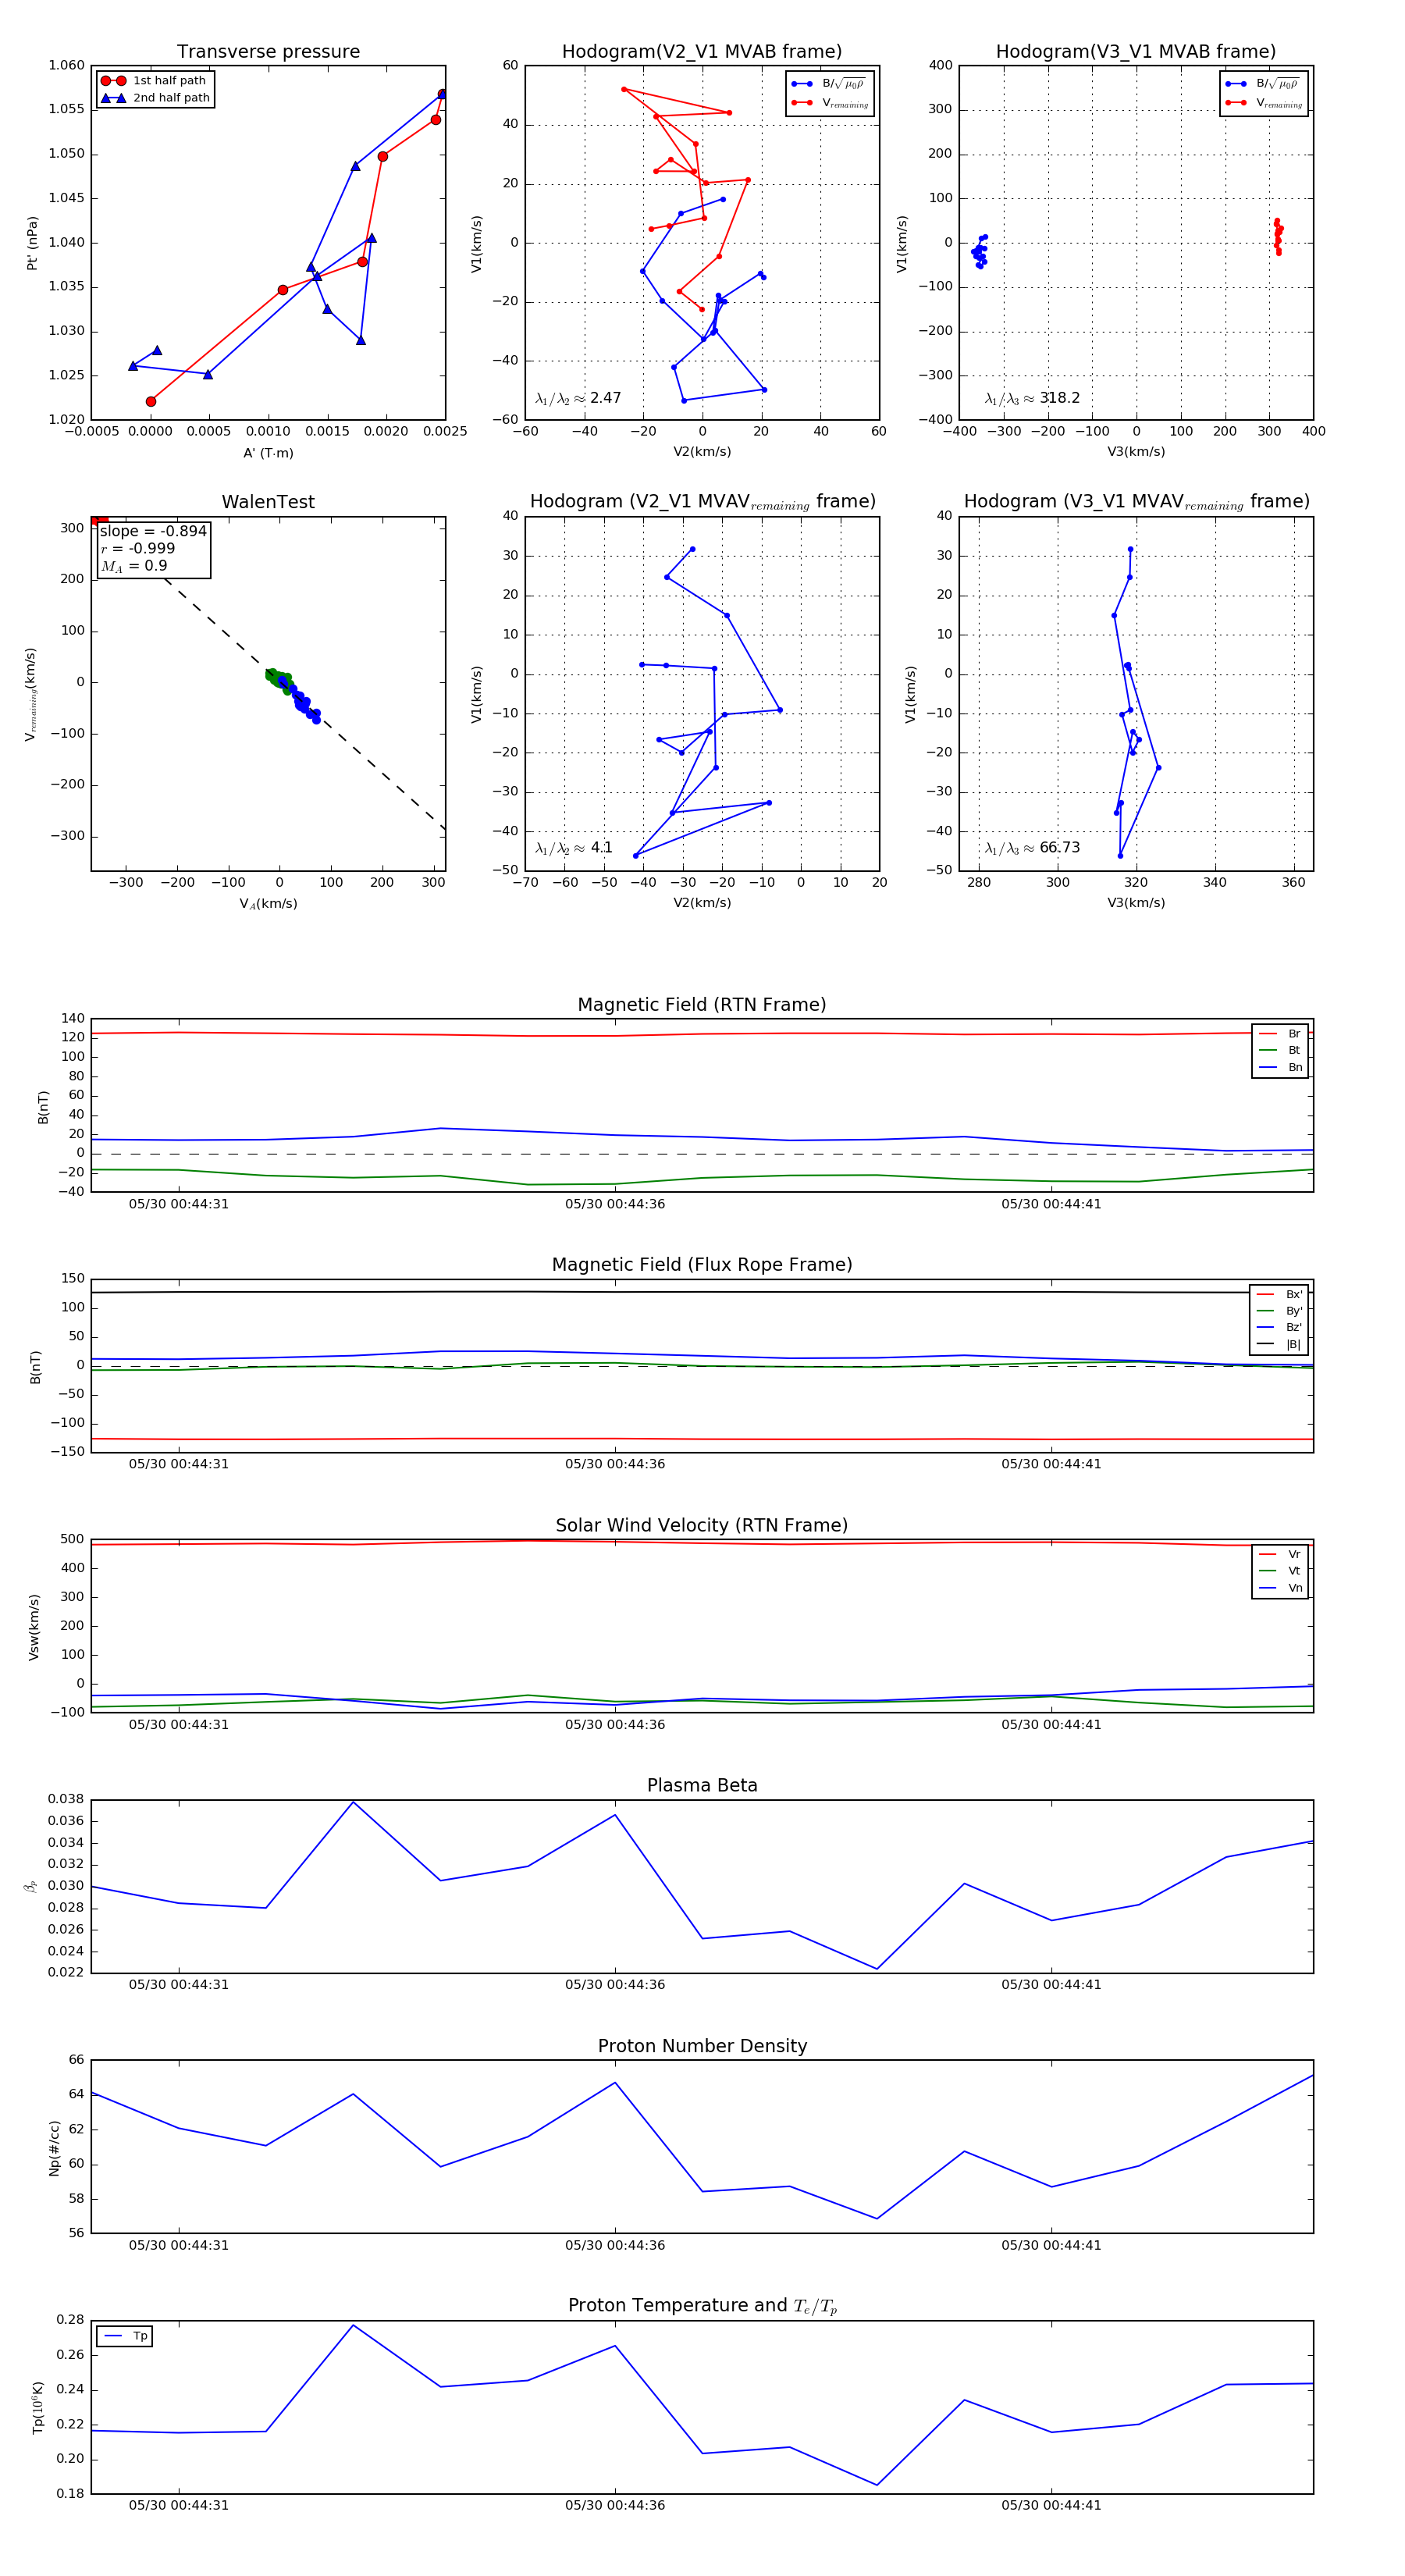
Task: Select the "Pt' (nPa)" y-axis label
Action: pyautogui.click(x=32, y=243)
